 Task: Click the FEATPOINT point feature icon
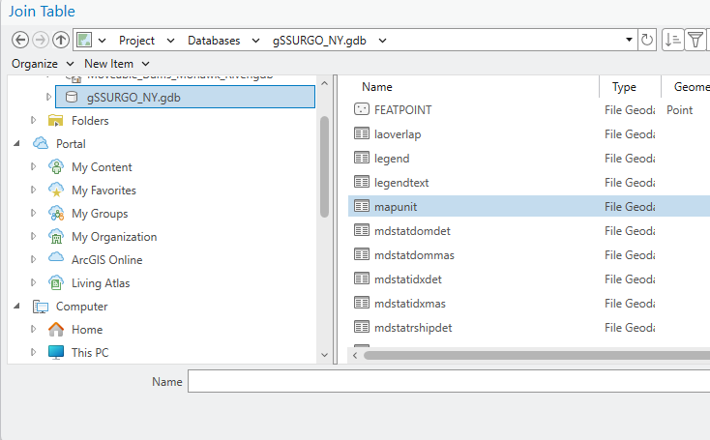coord(362,109)
